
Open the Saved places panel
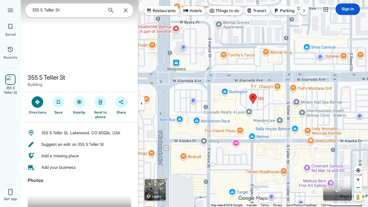click(x=10, y=30)
